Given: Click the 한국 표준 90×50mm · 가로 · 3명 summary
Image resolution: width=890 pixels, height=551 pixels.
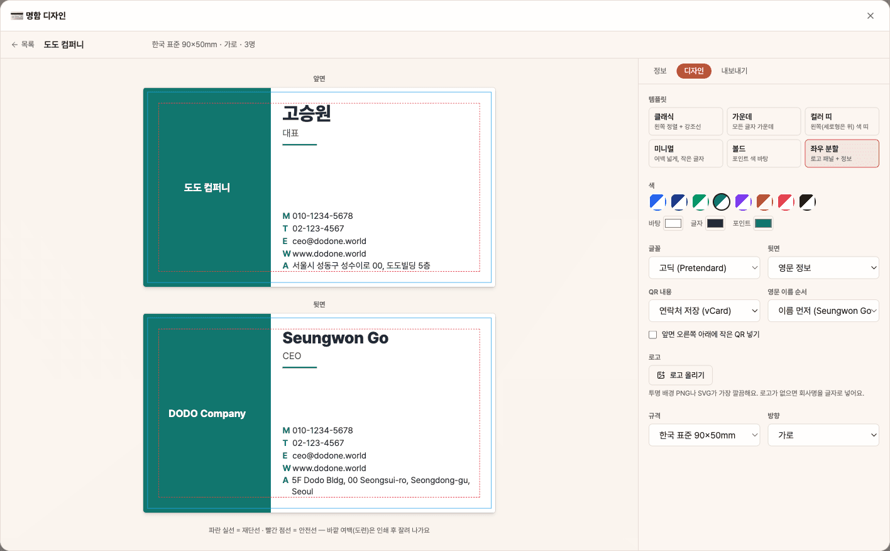Looking at the screenshot, I should coord(203,45).
